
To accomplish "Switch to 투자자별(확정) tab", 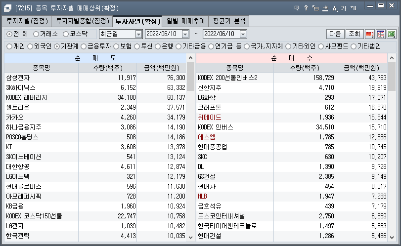I will (138, 21).
